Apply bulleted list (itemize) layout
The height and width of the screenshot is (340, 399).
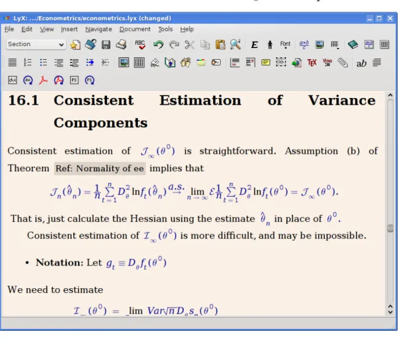[x=43, y=63]
